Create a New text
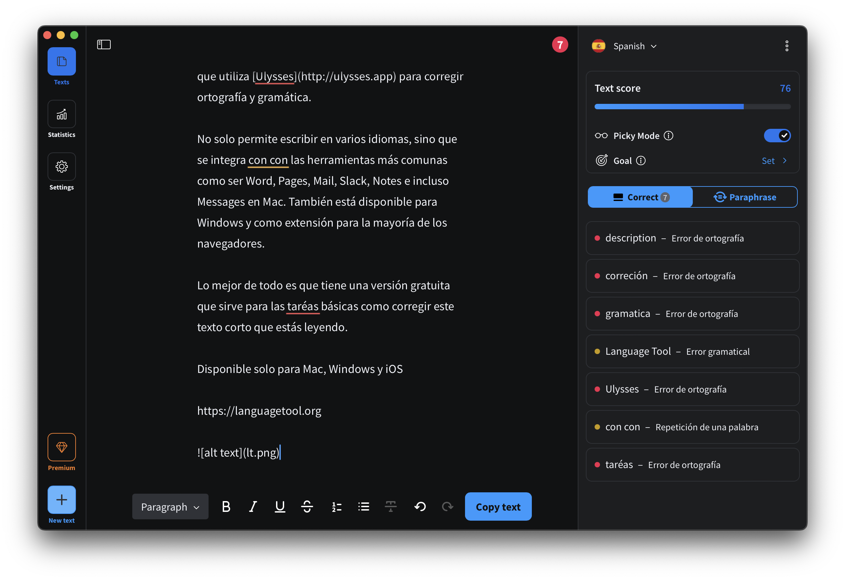 pos(61,499)
